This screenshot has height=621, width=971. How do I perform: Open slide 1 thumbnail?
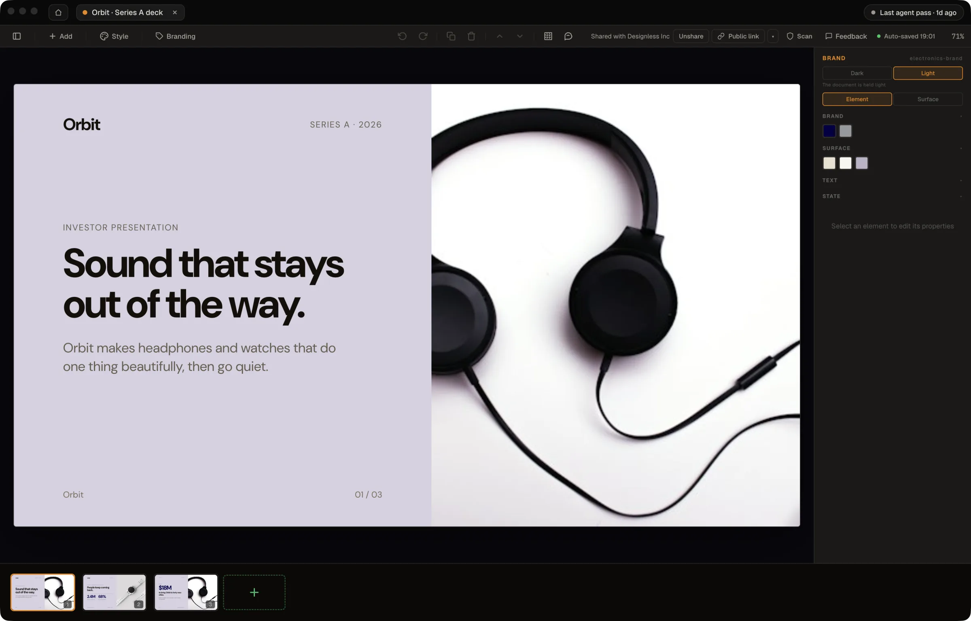pos(43,592)
